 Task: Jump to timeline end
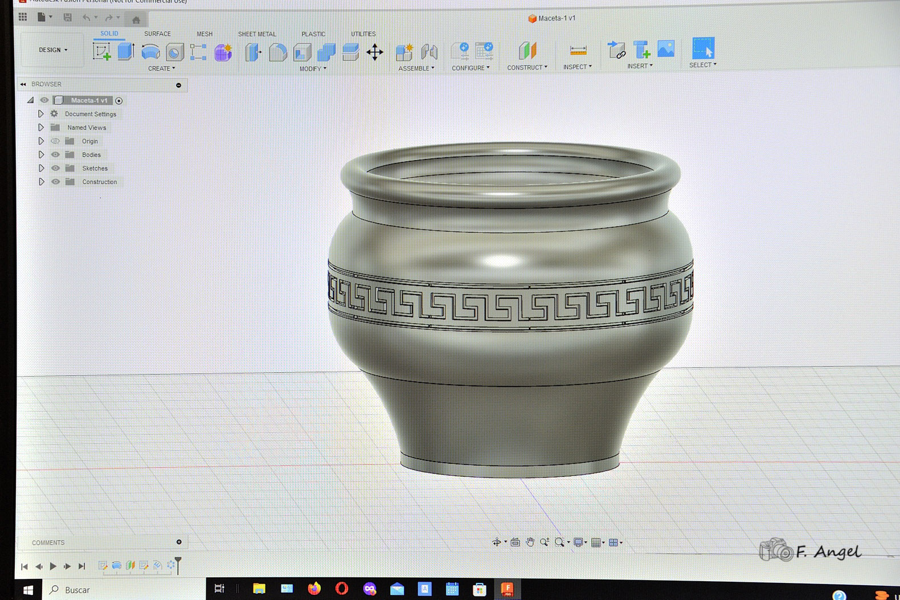point(82,566)
